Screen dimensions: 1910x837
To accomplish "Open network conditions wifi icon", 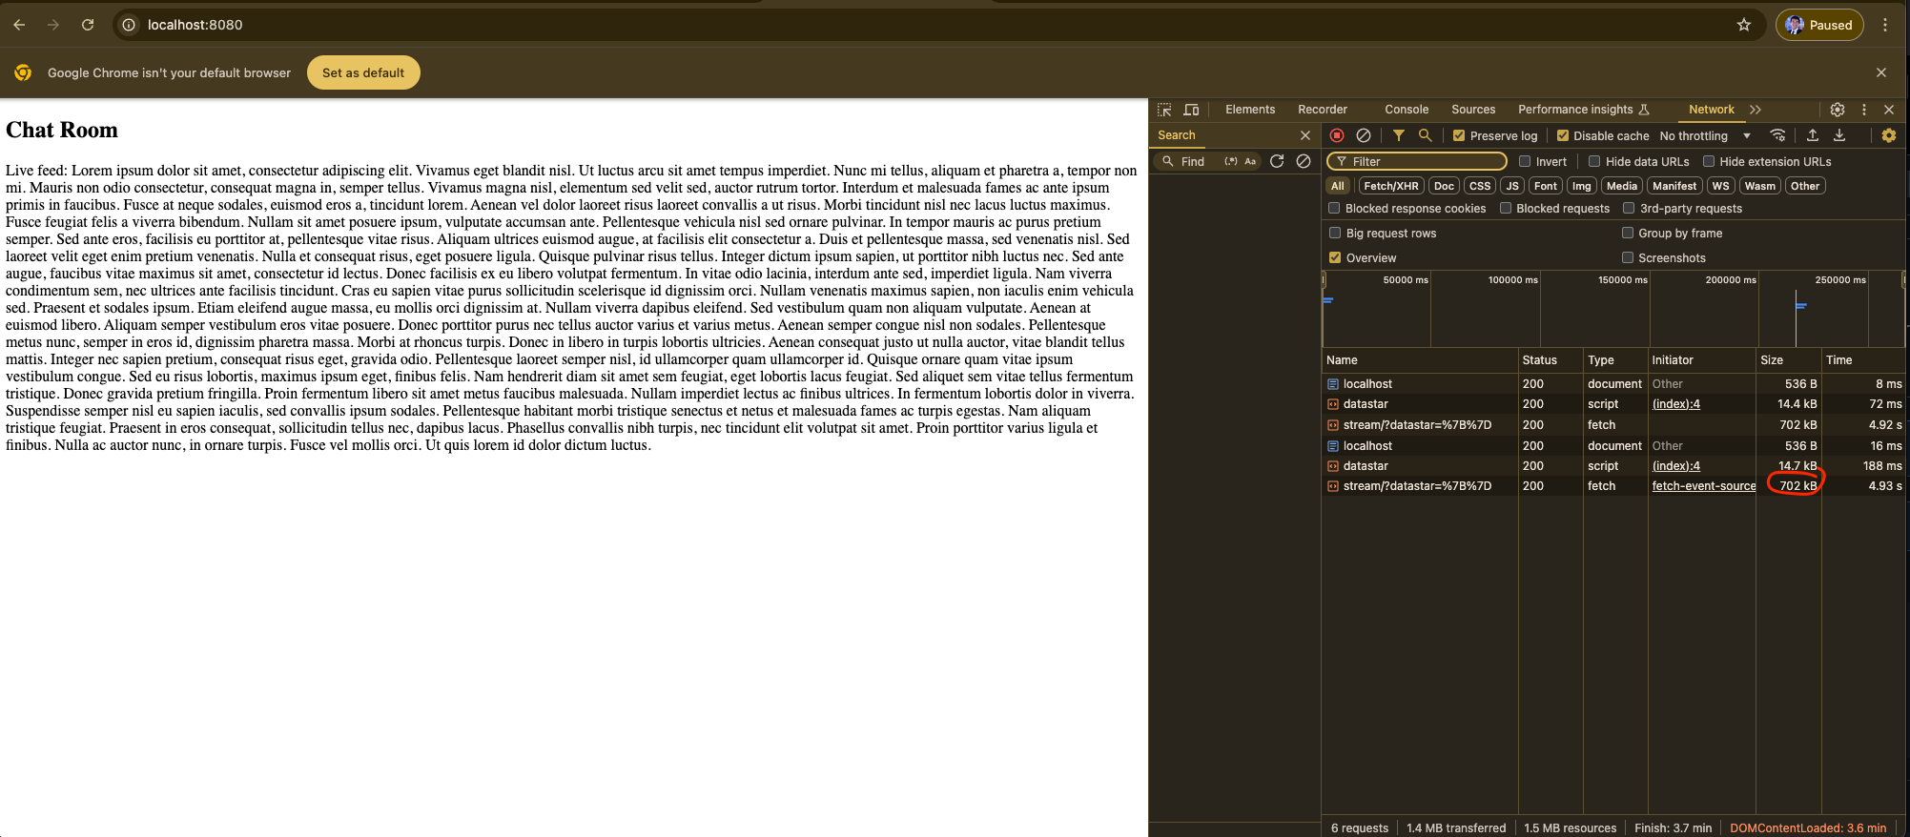I will click(1777, 135).
